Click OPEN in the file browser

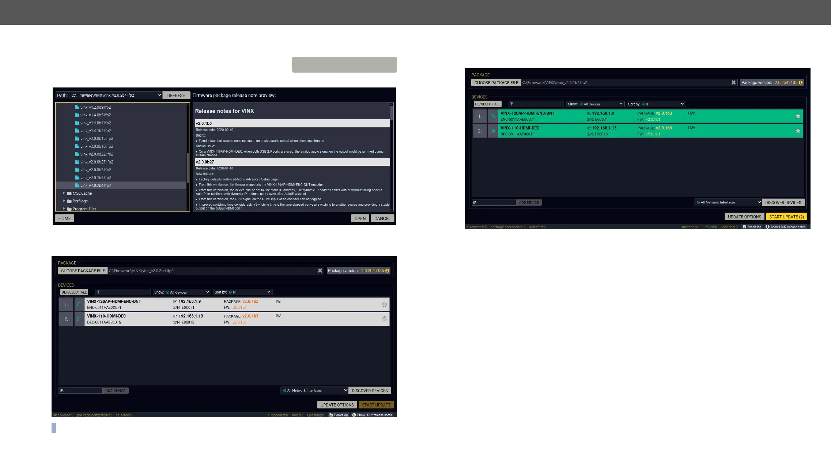(360, 218)
